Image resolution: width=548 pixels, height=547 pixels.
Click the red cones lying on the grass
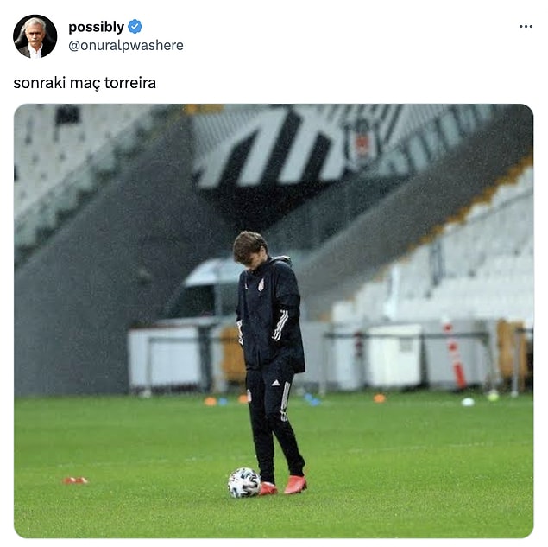(75, 480)
